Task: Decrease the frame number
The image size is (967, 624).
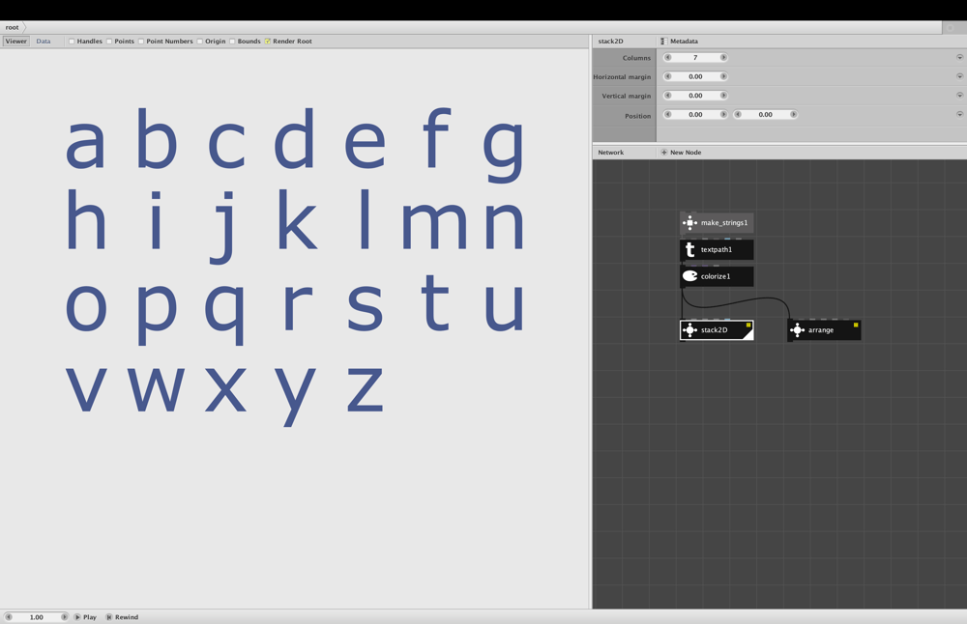Action: point(9,616)
